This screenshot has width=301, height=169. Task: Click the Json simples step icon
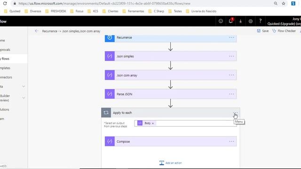coord(110,56)
